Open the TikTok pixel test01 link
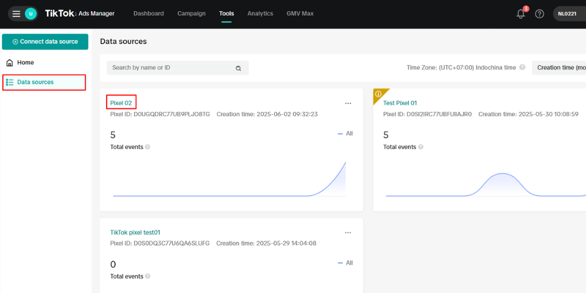Screen dimensions: 586x293 tap(135, 232)
